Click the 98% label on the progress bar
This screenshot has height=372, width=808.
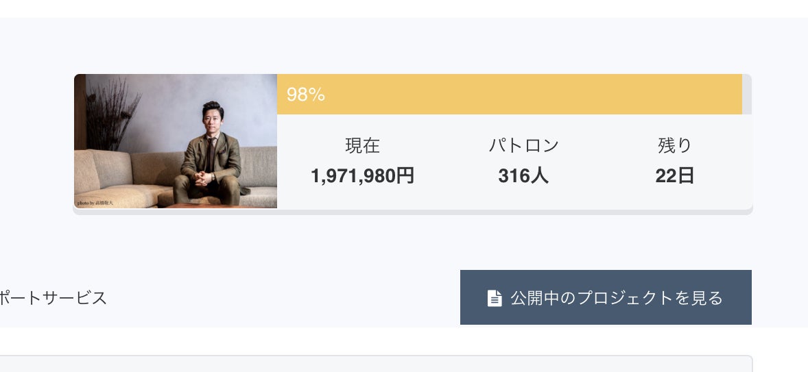click(306, 95)
